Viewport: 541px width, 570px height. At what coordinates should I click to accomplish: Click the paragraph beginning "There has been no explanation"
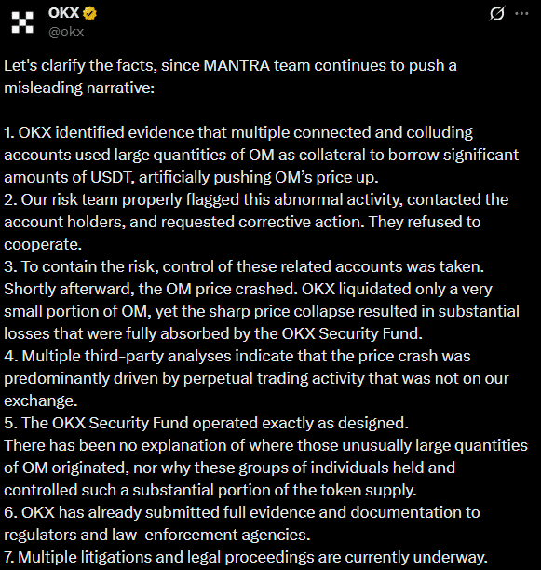coord(265,468)
